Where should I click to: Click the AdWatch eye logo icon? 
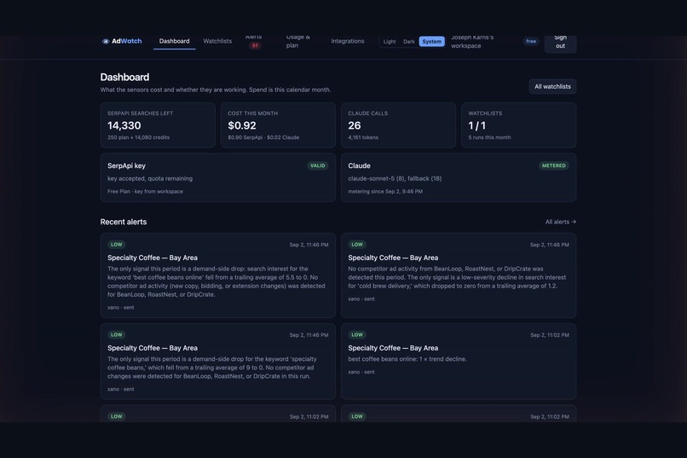(x=106, y=41)
